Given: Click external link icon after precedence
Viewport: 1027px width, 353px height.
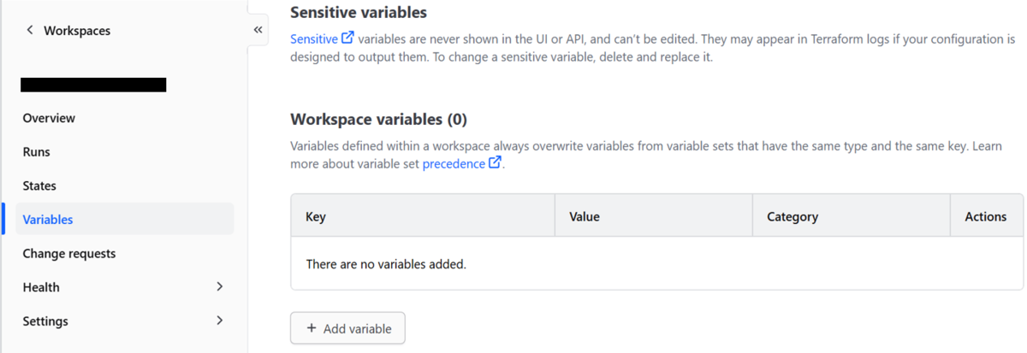Looking at the screenshot, I should click(x=495, y=163).
